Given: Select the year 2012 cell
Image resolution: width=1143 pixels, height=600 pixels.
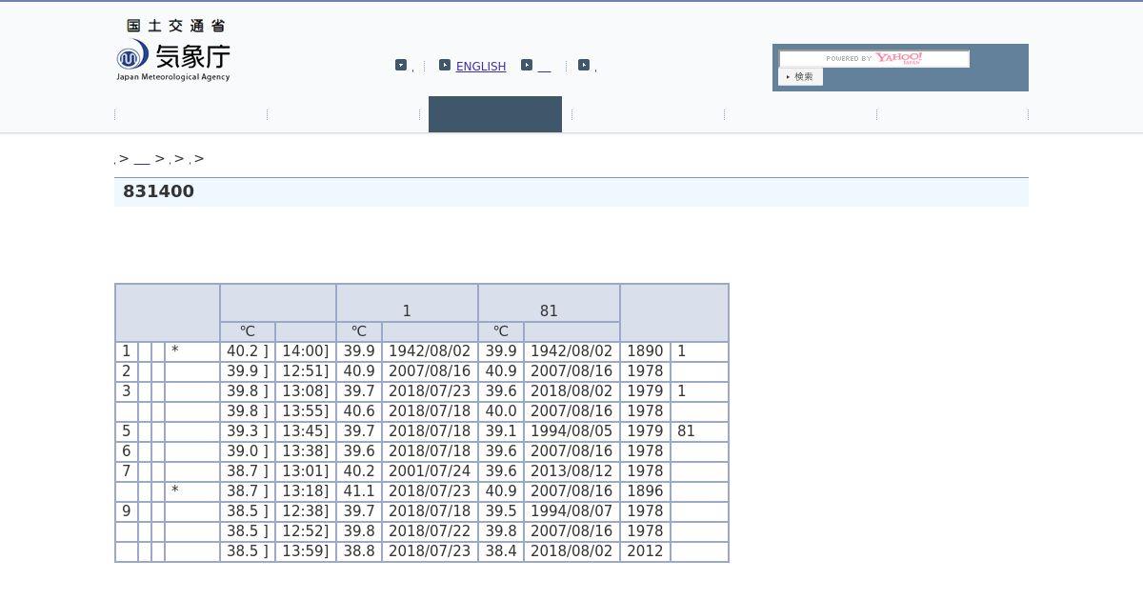Looking at the screenshot, I should pyautogui.click(x=645, y=551).
